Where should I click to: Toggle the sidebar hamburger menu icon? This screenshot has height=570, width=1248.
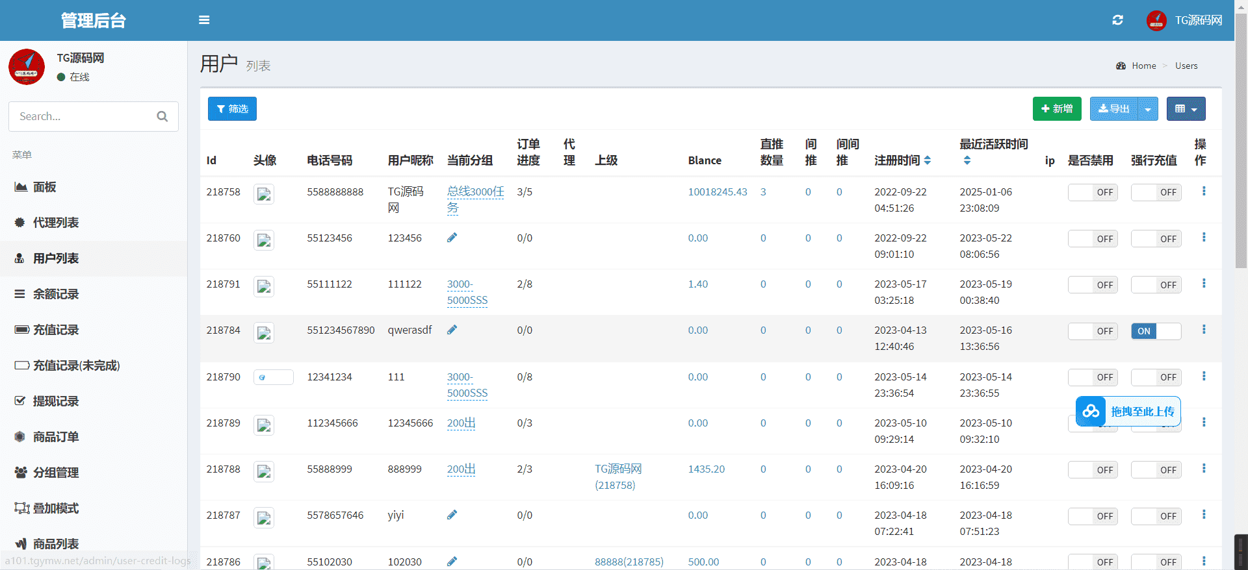[x=204, y=20]
